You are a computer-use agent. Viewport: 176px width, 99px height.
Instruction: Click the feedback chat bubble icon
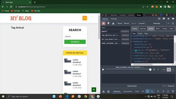coord(164,19)
